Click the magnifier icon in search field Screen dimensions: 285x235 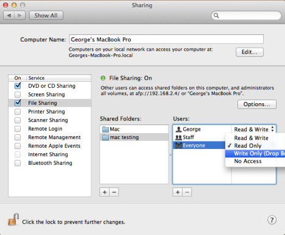point(216,15)
